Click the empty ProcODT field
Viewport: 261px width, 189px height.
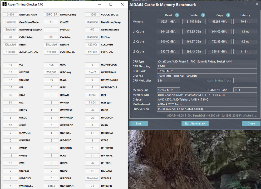(51, 30)
